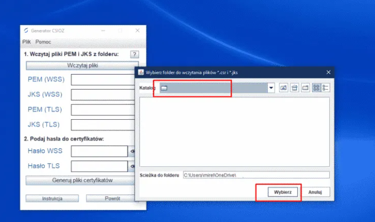
Task: Click the Java icon in dialog title
Action: [141, 72]
